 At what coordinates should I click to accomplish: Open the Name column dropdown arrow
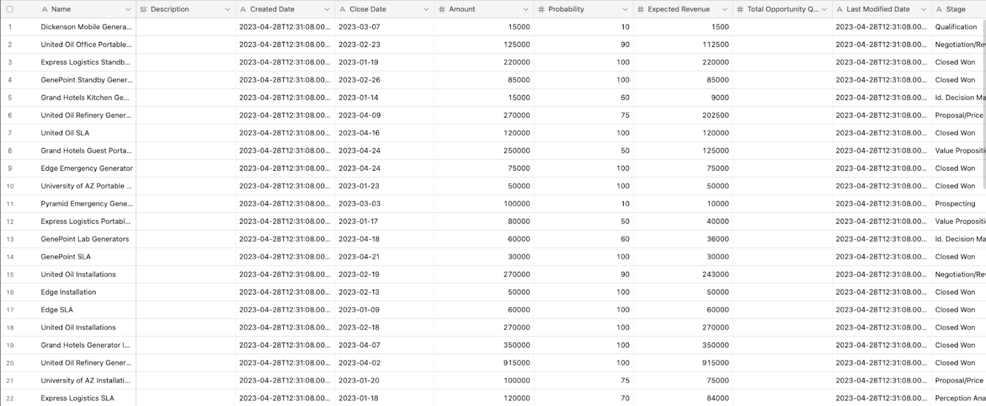[128, 9]
